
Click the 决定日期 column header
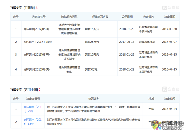pyautogui.click(x=170, y=17)
